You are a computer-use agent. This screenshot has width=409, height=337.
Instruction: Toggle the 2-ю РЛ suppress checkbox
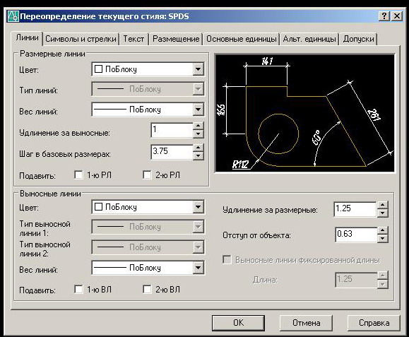pyautogui.click(x=147, y=175)
